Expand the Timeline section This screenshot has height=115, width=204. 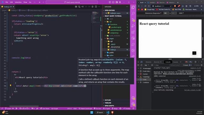108,103
